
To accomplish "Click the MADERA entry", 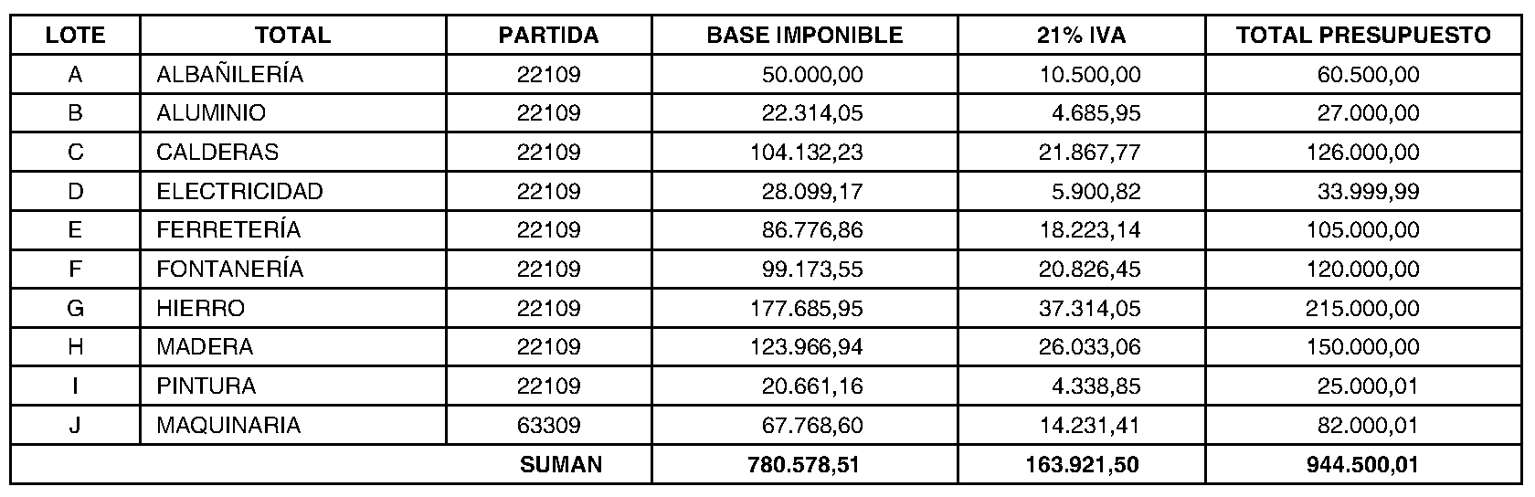I will pyautogui.click(x=205, y=347).
